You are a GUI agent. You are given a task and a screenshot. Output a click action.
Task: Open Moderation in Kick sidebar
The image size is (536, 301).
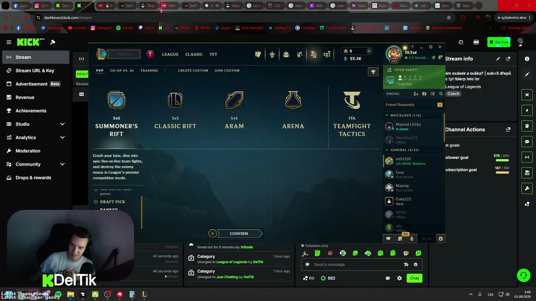pos(35,151)
